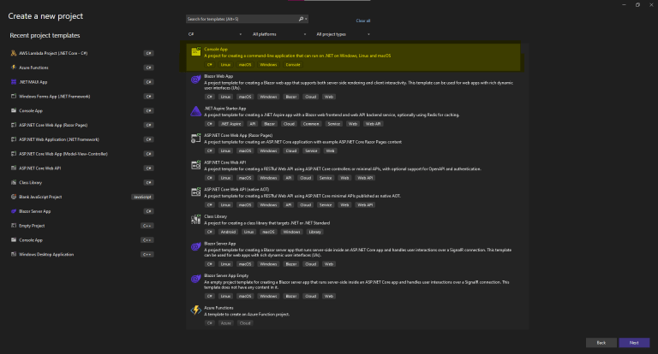This screenshot has width=658, height=354.
Task: Click the Clear all link
Action: click(363, 21)
